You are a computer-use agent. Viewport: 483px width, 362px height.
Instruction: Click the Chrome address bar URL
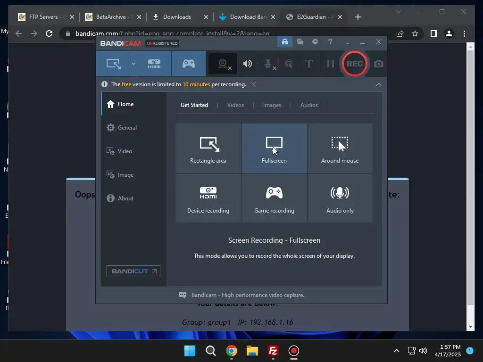(172, 33)
